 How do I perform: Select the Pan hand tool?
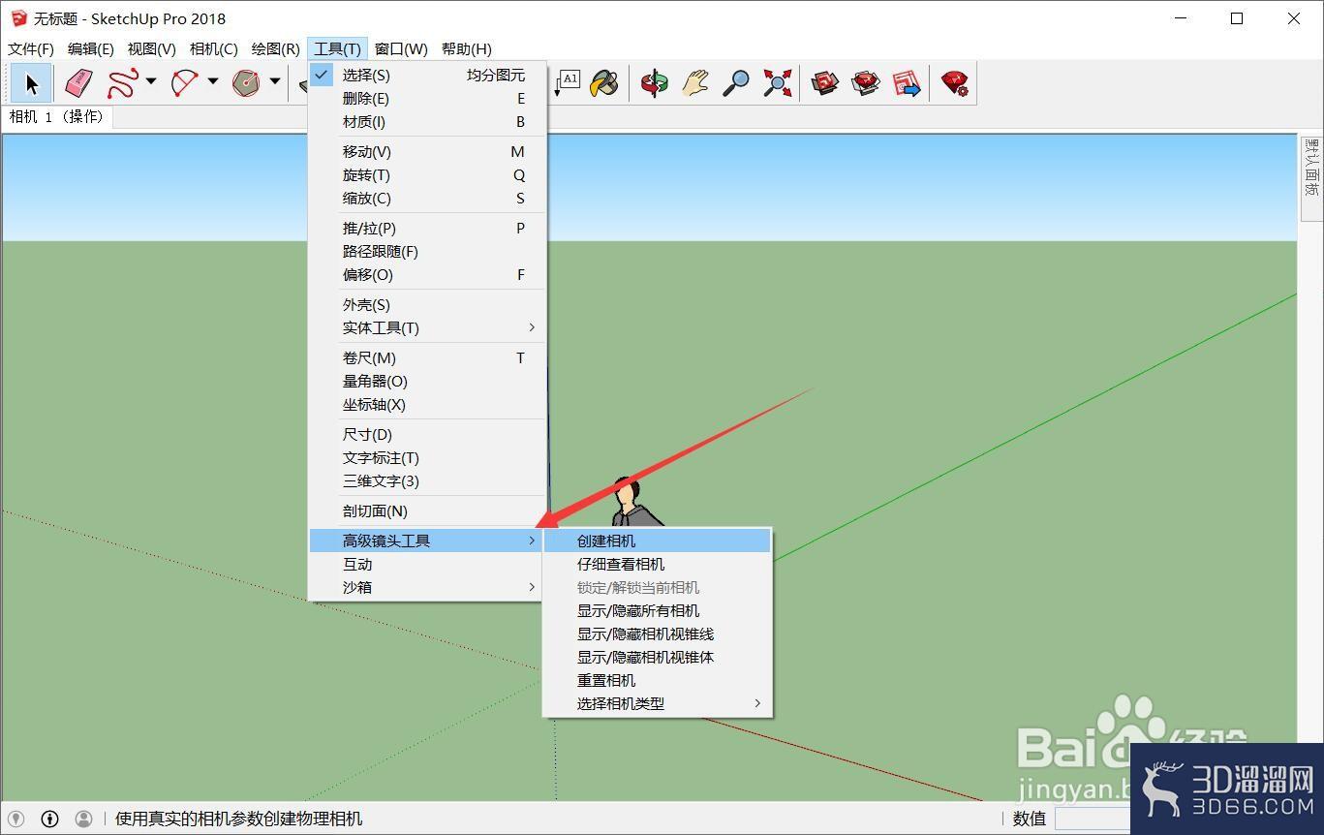694,83
